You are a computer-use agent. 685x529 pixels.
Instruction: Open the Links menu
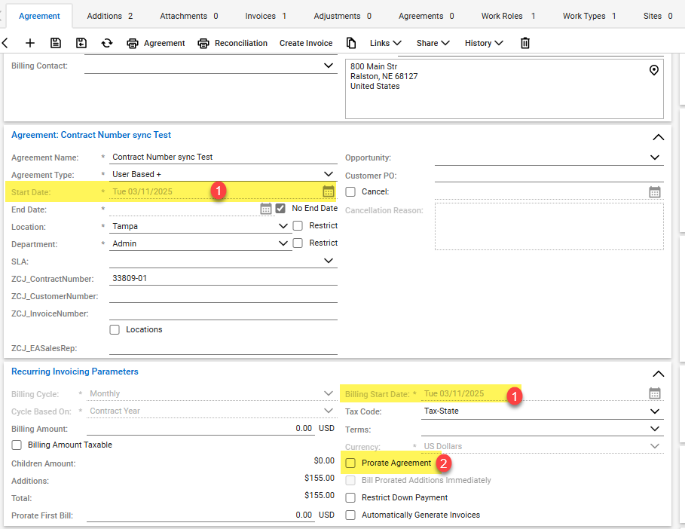coord(385,43)
